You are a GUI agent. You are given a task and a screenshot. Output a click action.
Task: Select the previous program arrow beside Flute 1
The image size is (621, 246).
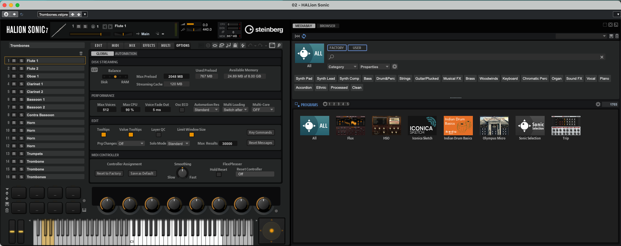pos(104,26)
